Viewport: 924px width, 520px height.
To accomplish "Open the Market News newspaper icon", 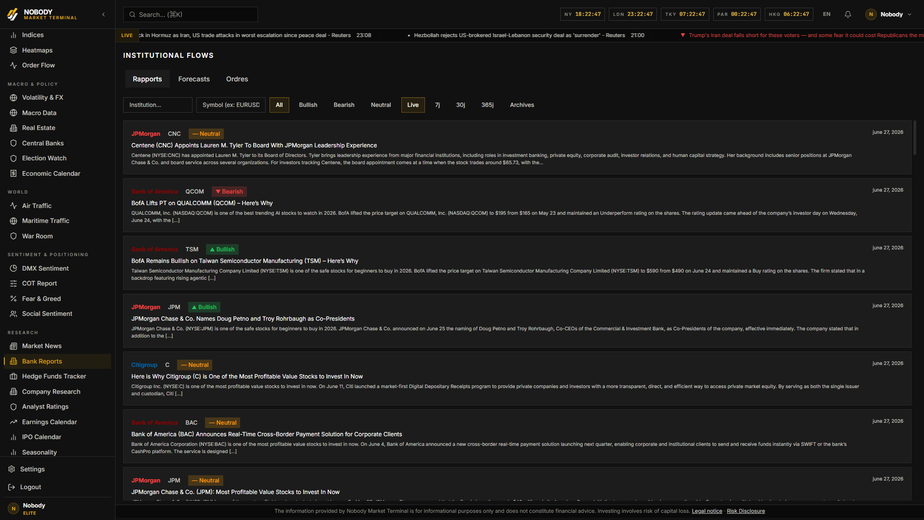I will (x=13, y=346).
